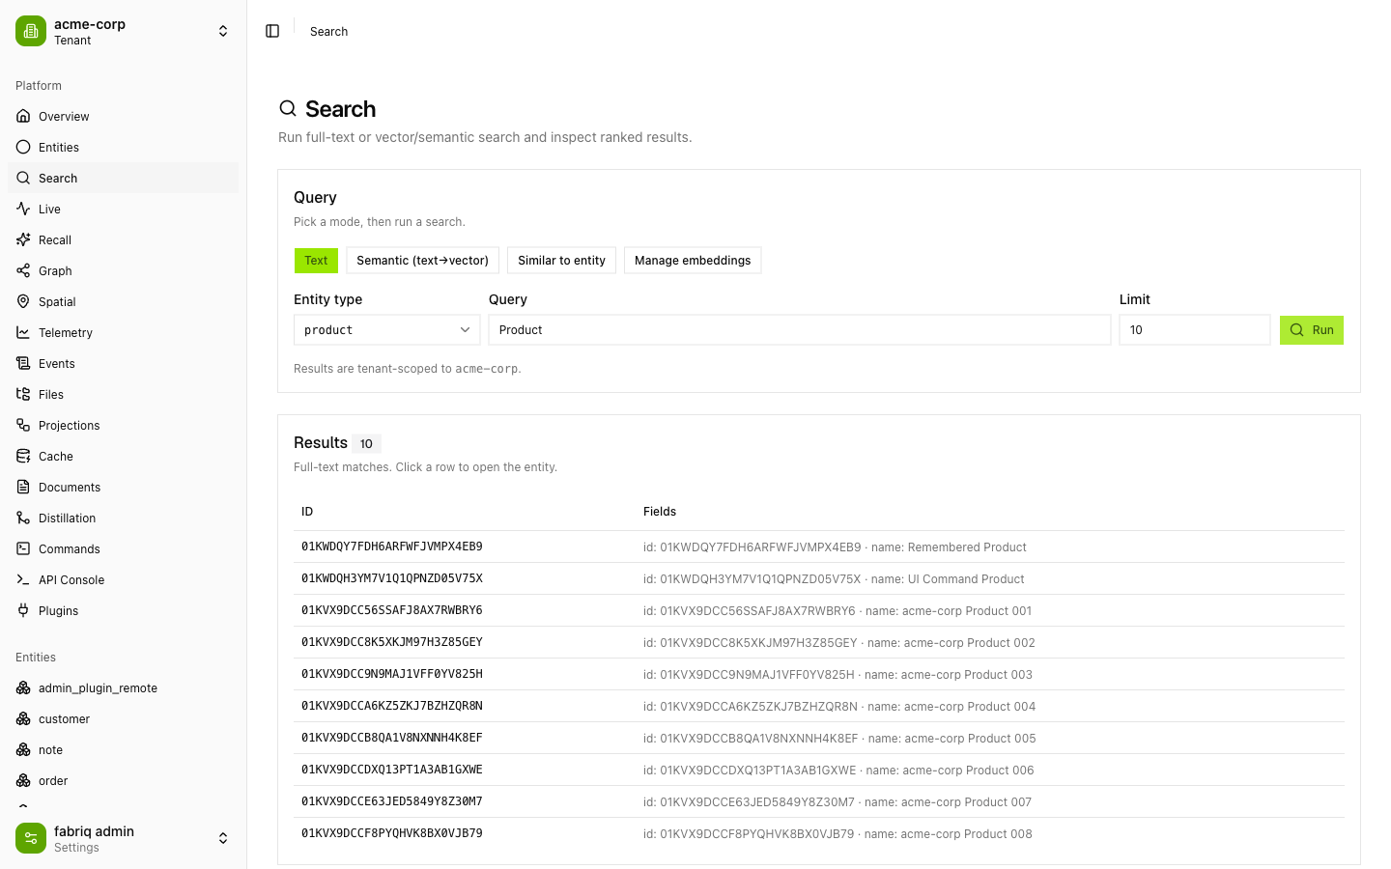Open the API Console terminal icon

click(x=23, y=579)
